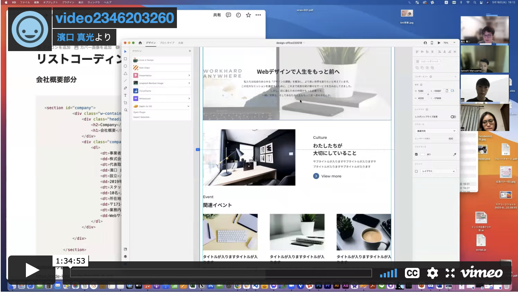Click the fill eyedropper icon
Image resolution: width=518 pixels, height=292 pixels.
(x=455, y=154)
